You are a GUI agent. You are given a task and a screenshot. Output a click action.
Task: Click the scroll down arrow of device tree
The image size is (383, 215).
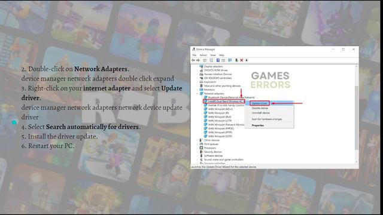(357, 162)
